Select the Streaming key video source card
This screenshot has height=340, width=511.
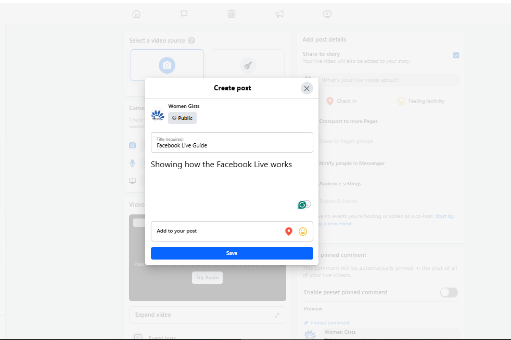click(248, 64)
